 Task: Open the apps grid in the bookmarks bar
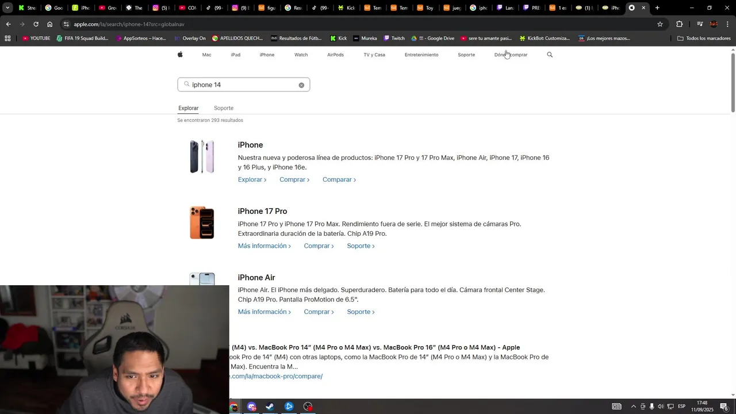tap(7, 39)
